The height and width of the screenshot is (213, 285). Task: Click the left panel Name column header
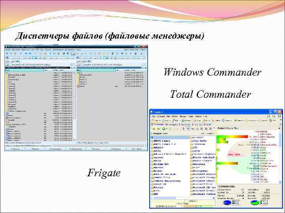tap(25, 70)
